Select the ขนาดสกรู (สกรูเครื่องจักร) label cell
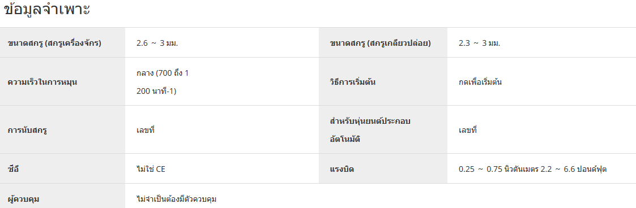Viewport: 636px width, 208px height. pyautogui.click(x=62, y=42)
